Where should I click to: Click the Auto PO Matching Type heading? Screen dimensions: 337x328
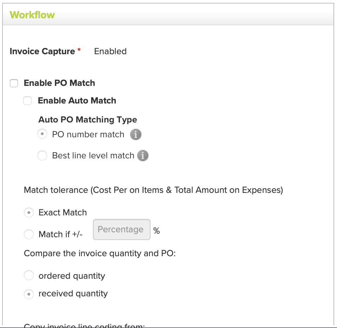pyautogui.click(x=88, y=120)
